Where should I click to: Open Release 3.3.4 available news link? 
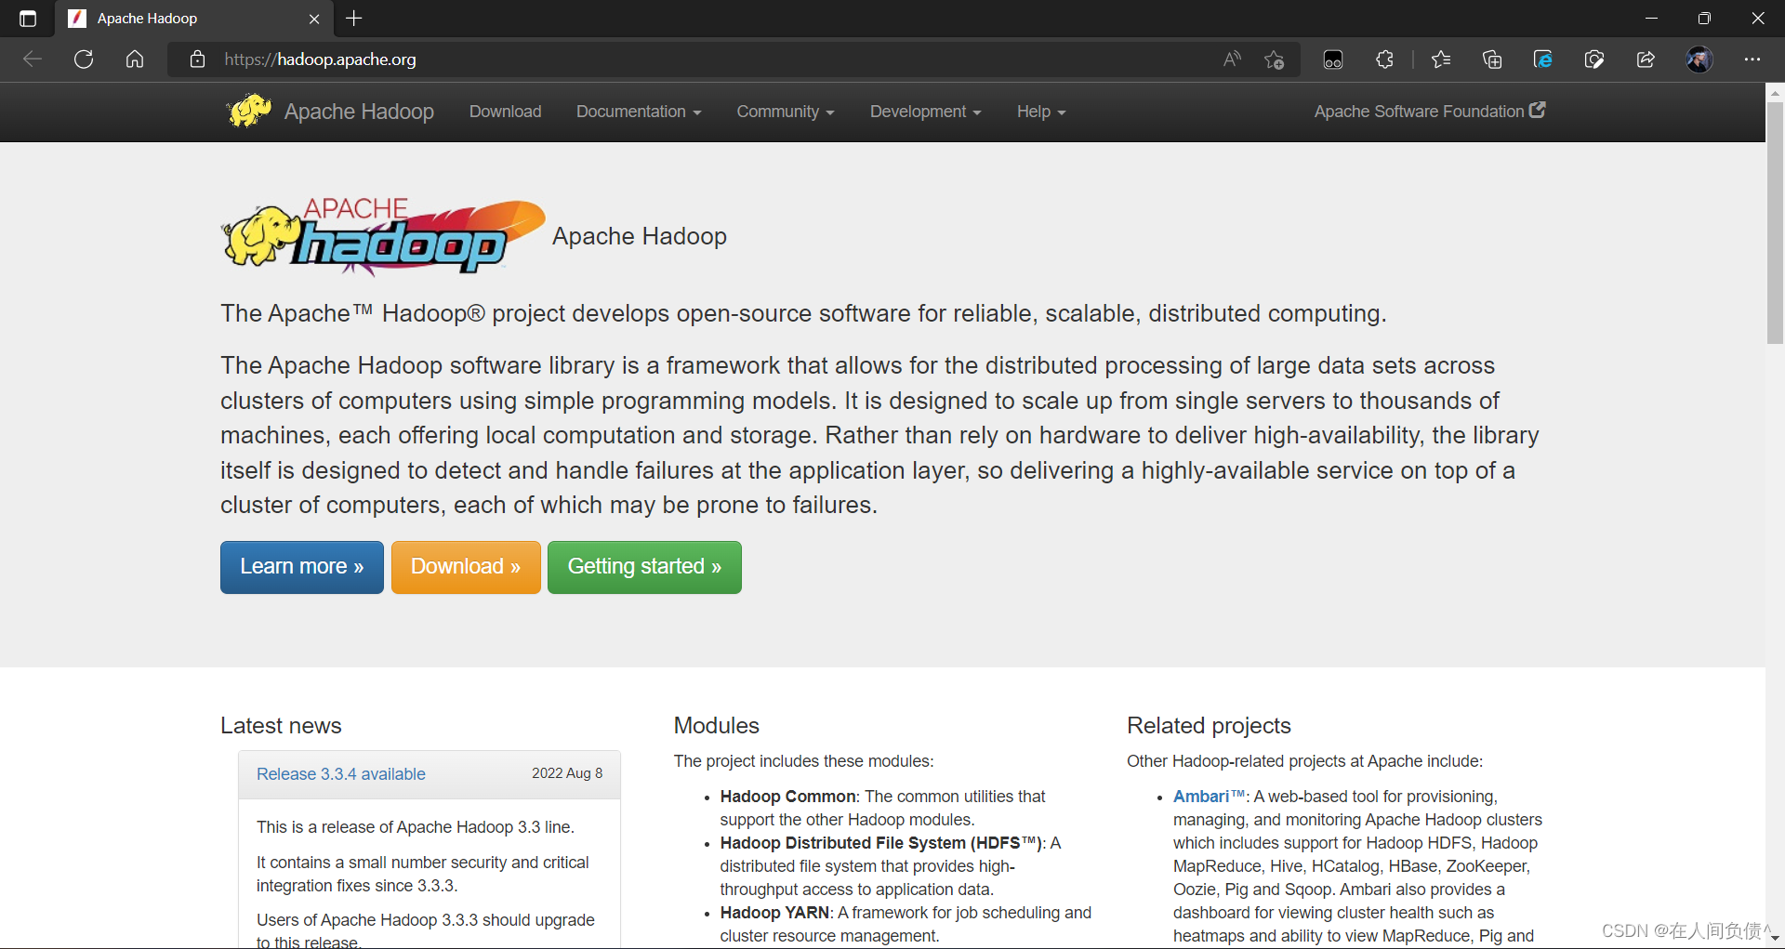point(341,774)
